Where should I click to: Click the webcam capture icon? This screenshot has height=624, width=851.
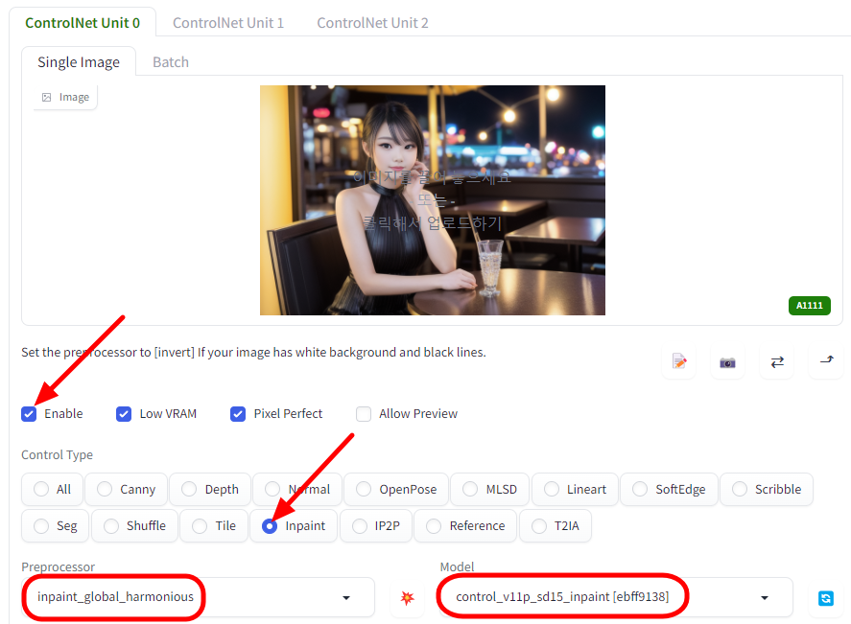point(727,361)
